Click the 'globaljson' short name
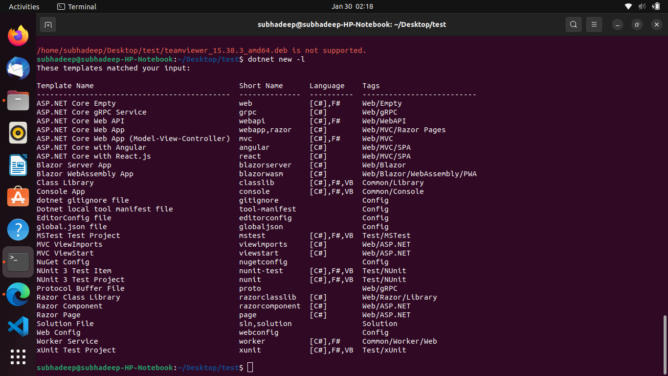Image resolution: width=668 pixels, height=376 pixels. [x=261, y=227]
